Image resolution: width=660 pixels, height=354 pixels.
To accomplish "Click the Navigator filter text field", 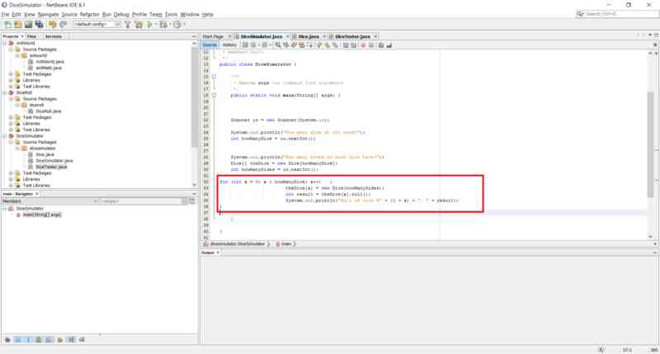I will (140, 201).
